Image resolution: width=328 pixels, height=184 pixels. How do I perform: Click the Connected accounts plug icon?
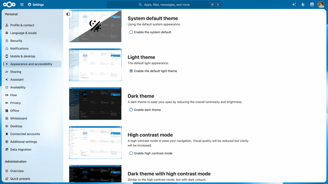click(7, 134)
